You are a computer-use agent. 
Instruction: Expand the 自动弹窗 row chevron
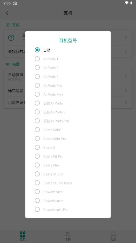pos(126,77)
